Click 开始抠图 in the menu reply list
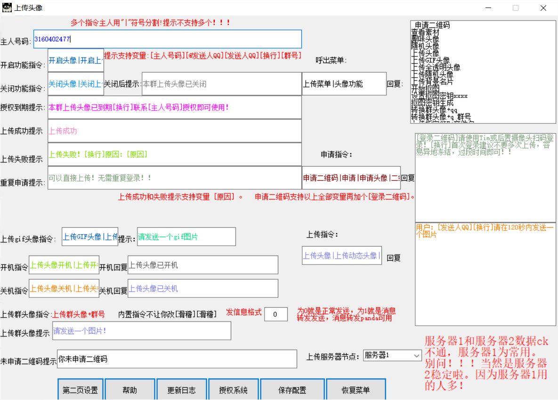The image size is (558, 400). (x=425, y=88)
